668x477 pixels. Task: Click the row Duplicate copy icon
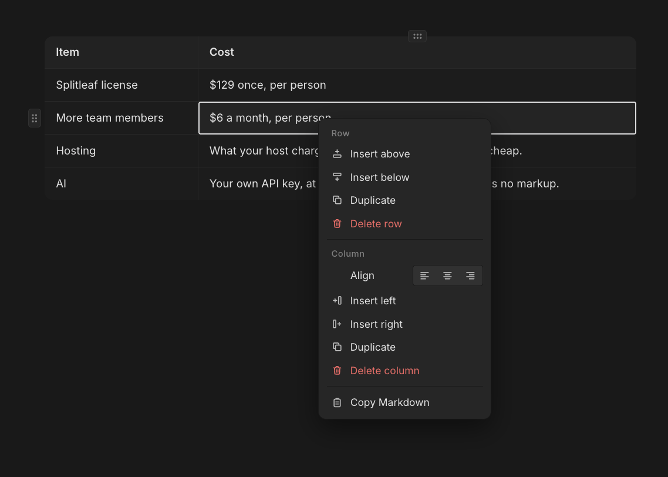pos(337,200)
